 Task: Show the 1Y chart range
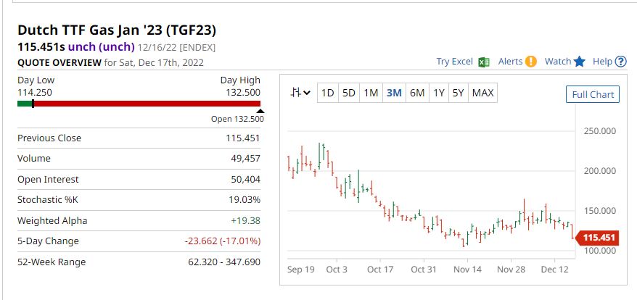[x=439, y=93]
